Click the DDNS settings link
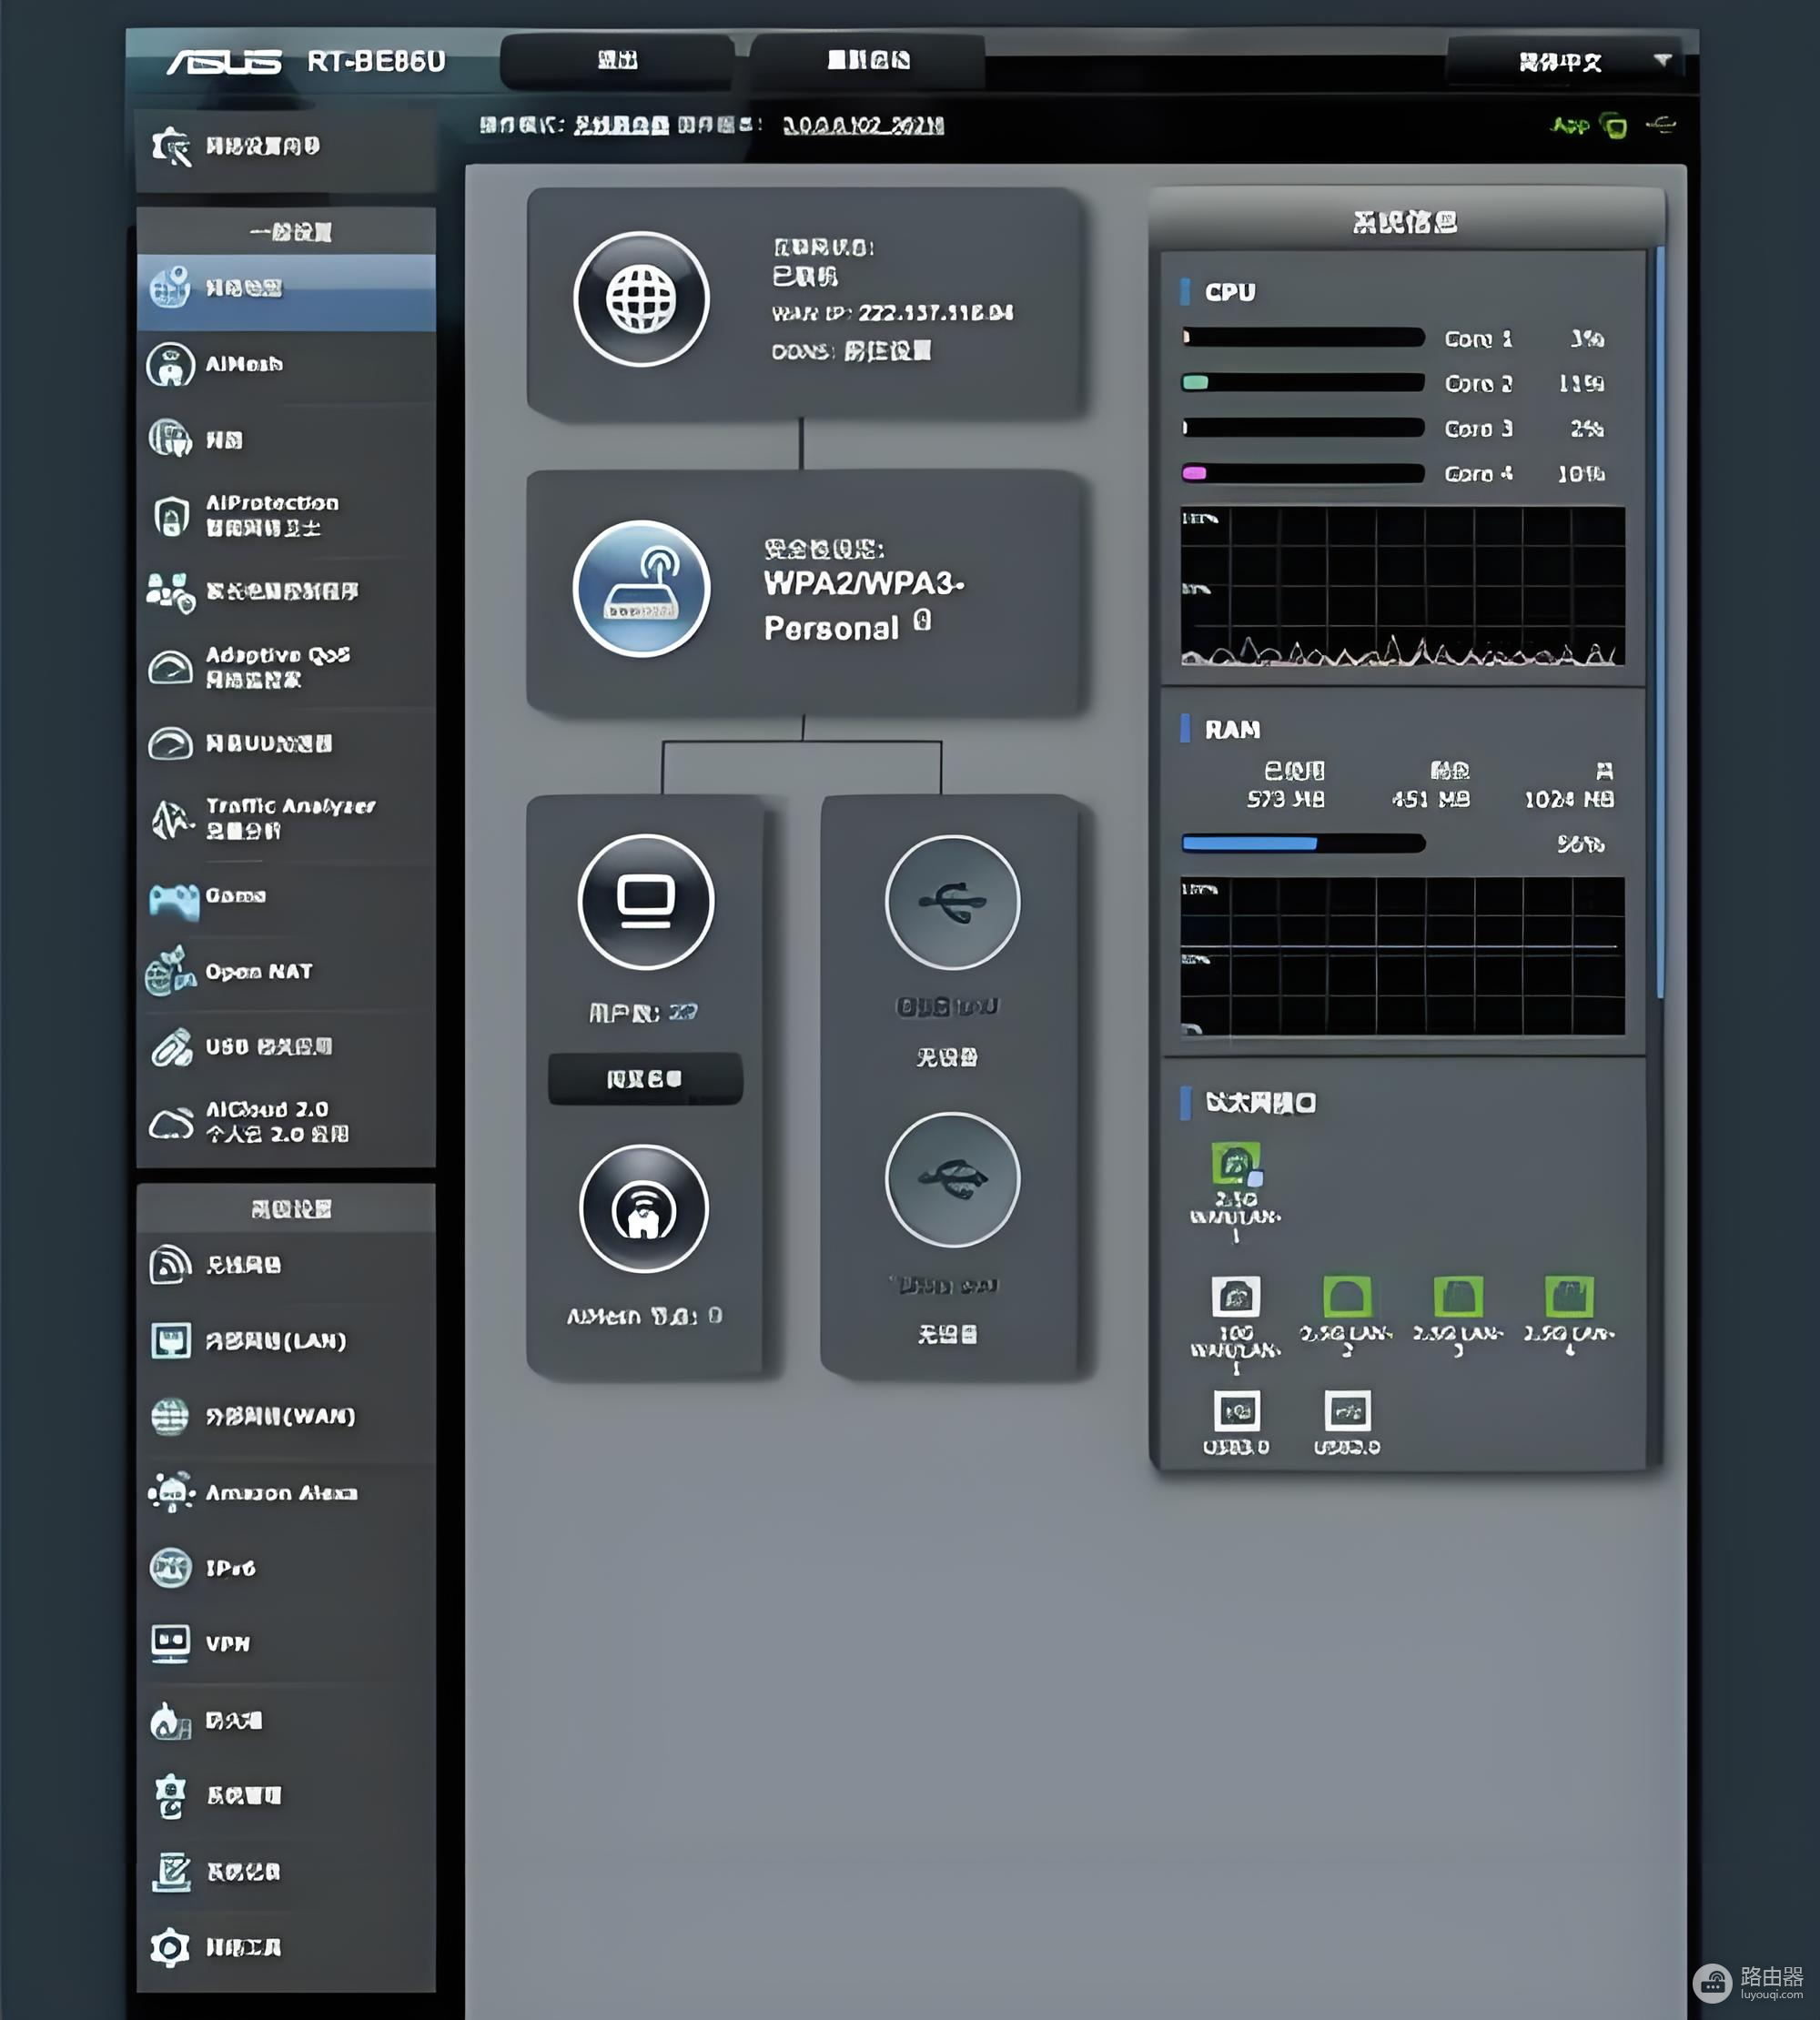The height and width of the screenshot is (2020, 1820). [x=887, y=351]
